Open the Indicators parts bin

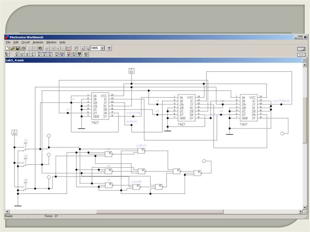tap(69, 54)
